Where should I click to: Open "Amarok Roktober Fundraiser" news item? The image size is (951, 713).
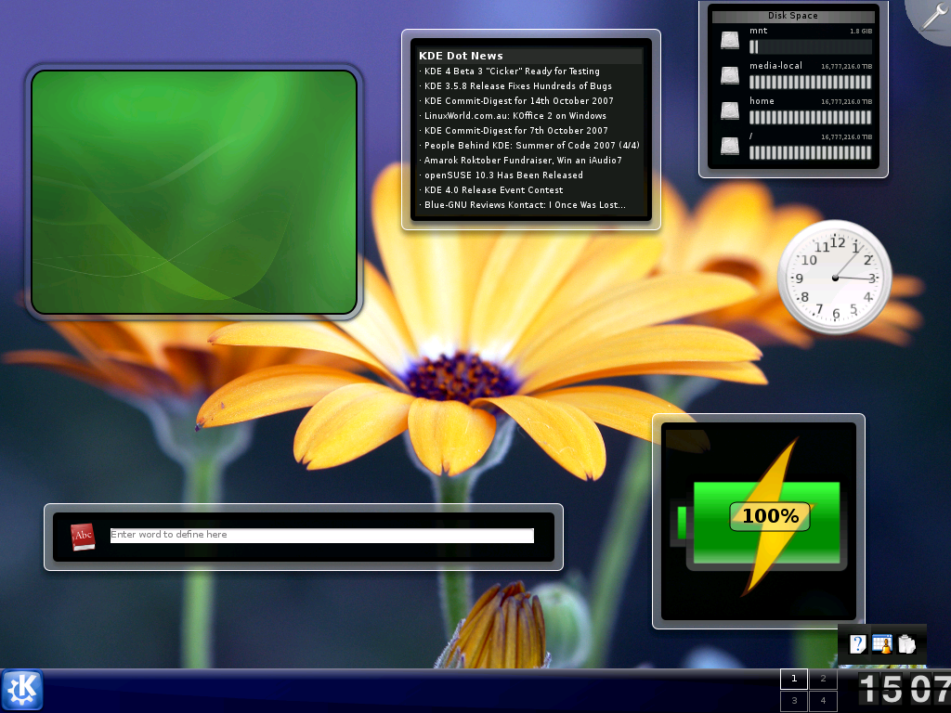[x=523, y=160]
